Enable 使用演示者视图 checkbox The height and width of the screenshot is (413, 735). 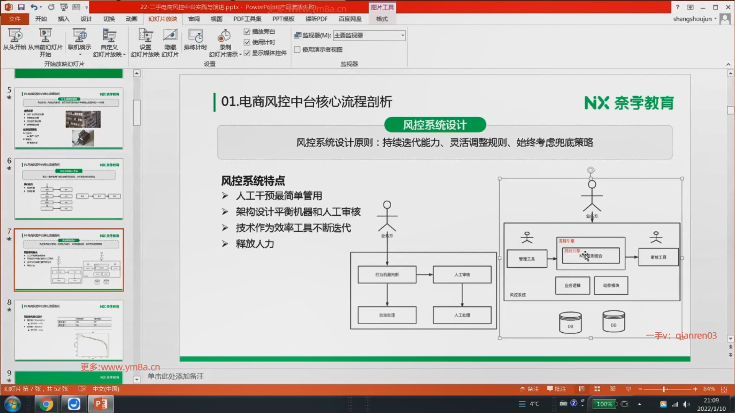point(297,50)
